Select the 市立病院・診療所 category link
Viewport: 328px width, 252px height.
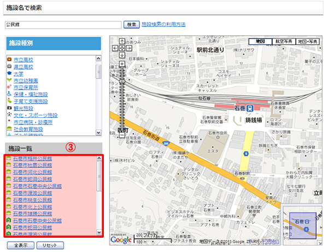[x=33, y=122]
